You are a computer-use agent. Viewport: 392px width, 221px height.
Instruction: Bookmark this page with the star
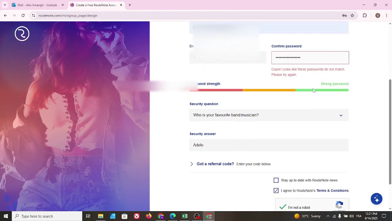pos(352,15)
